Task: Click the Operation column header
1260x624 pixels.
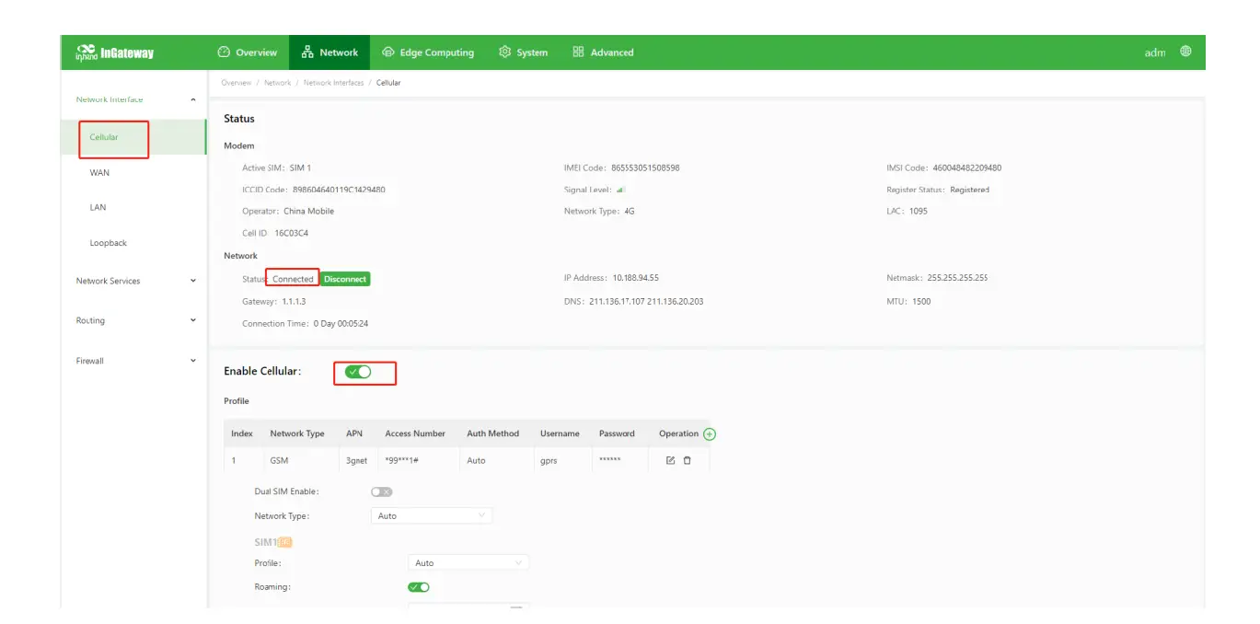Action: click(678, 433)
